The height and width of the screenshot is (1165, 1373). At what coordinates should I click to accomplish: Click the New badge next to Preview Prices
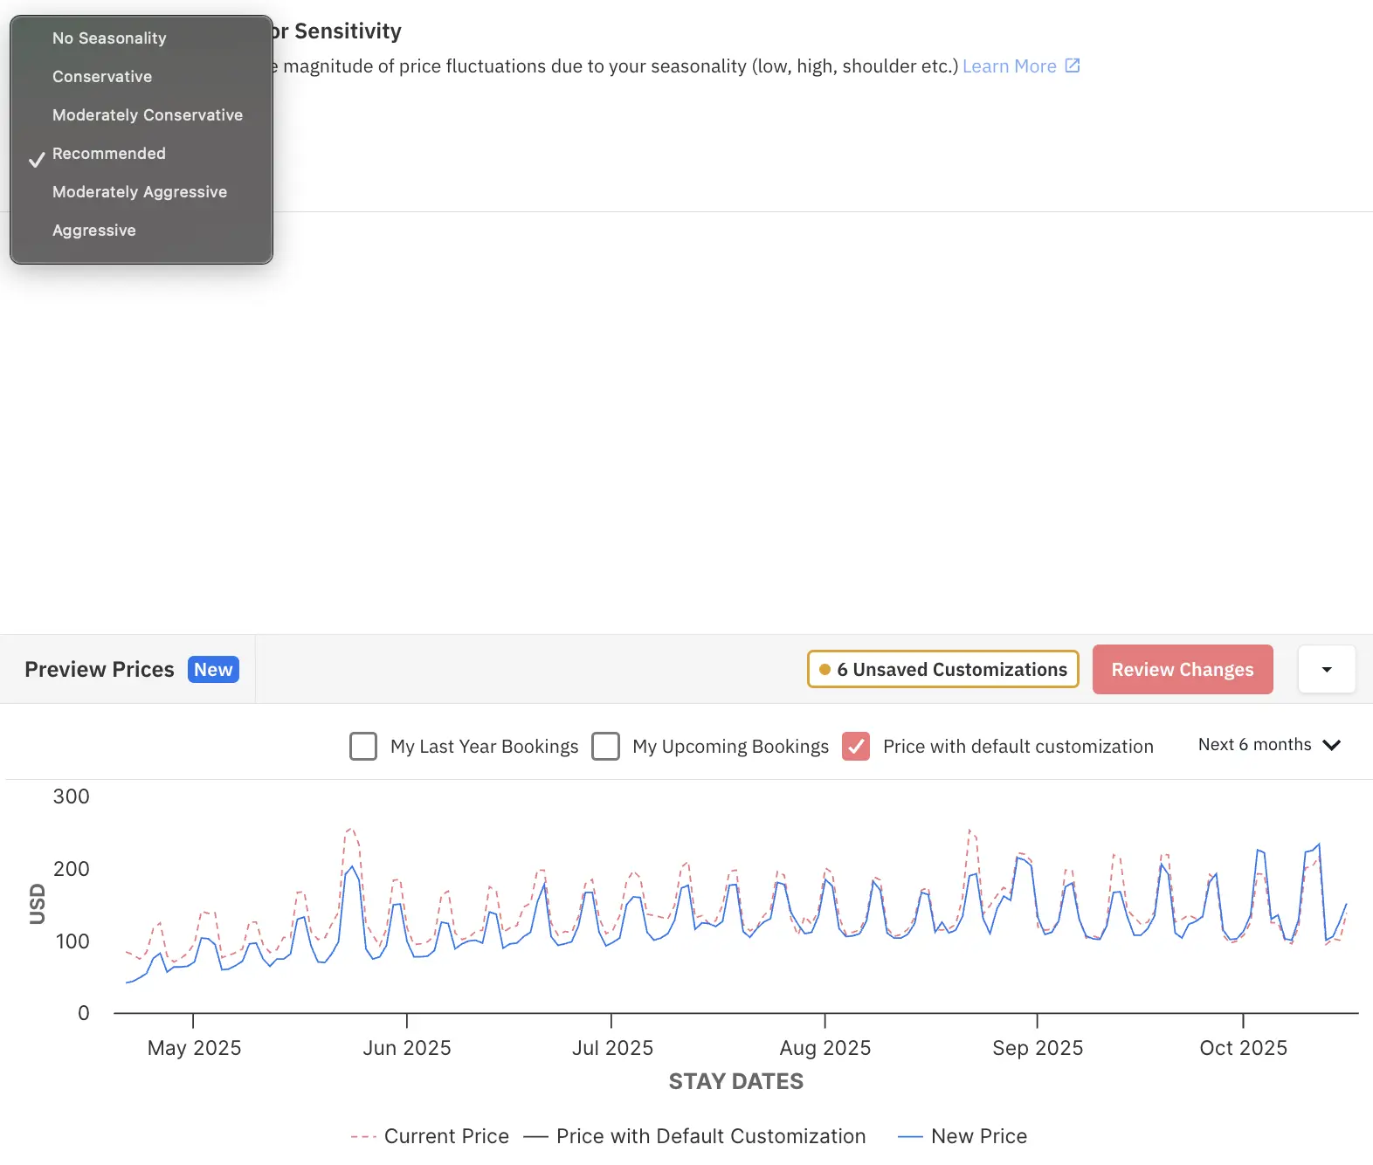213,670
